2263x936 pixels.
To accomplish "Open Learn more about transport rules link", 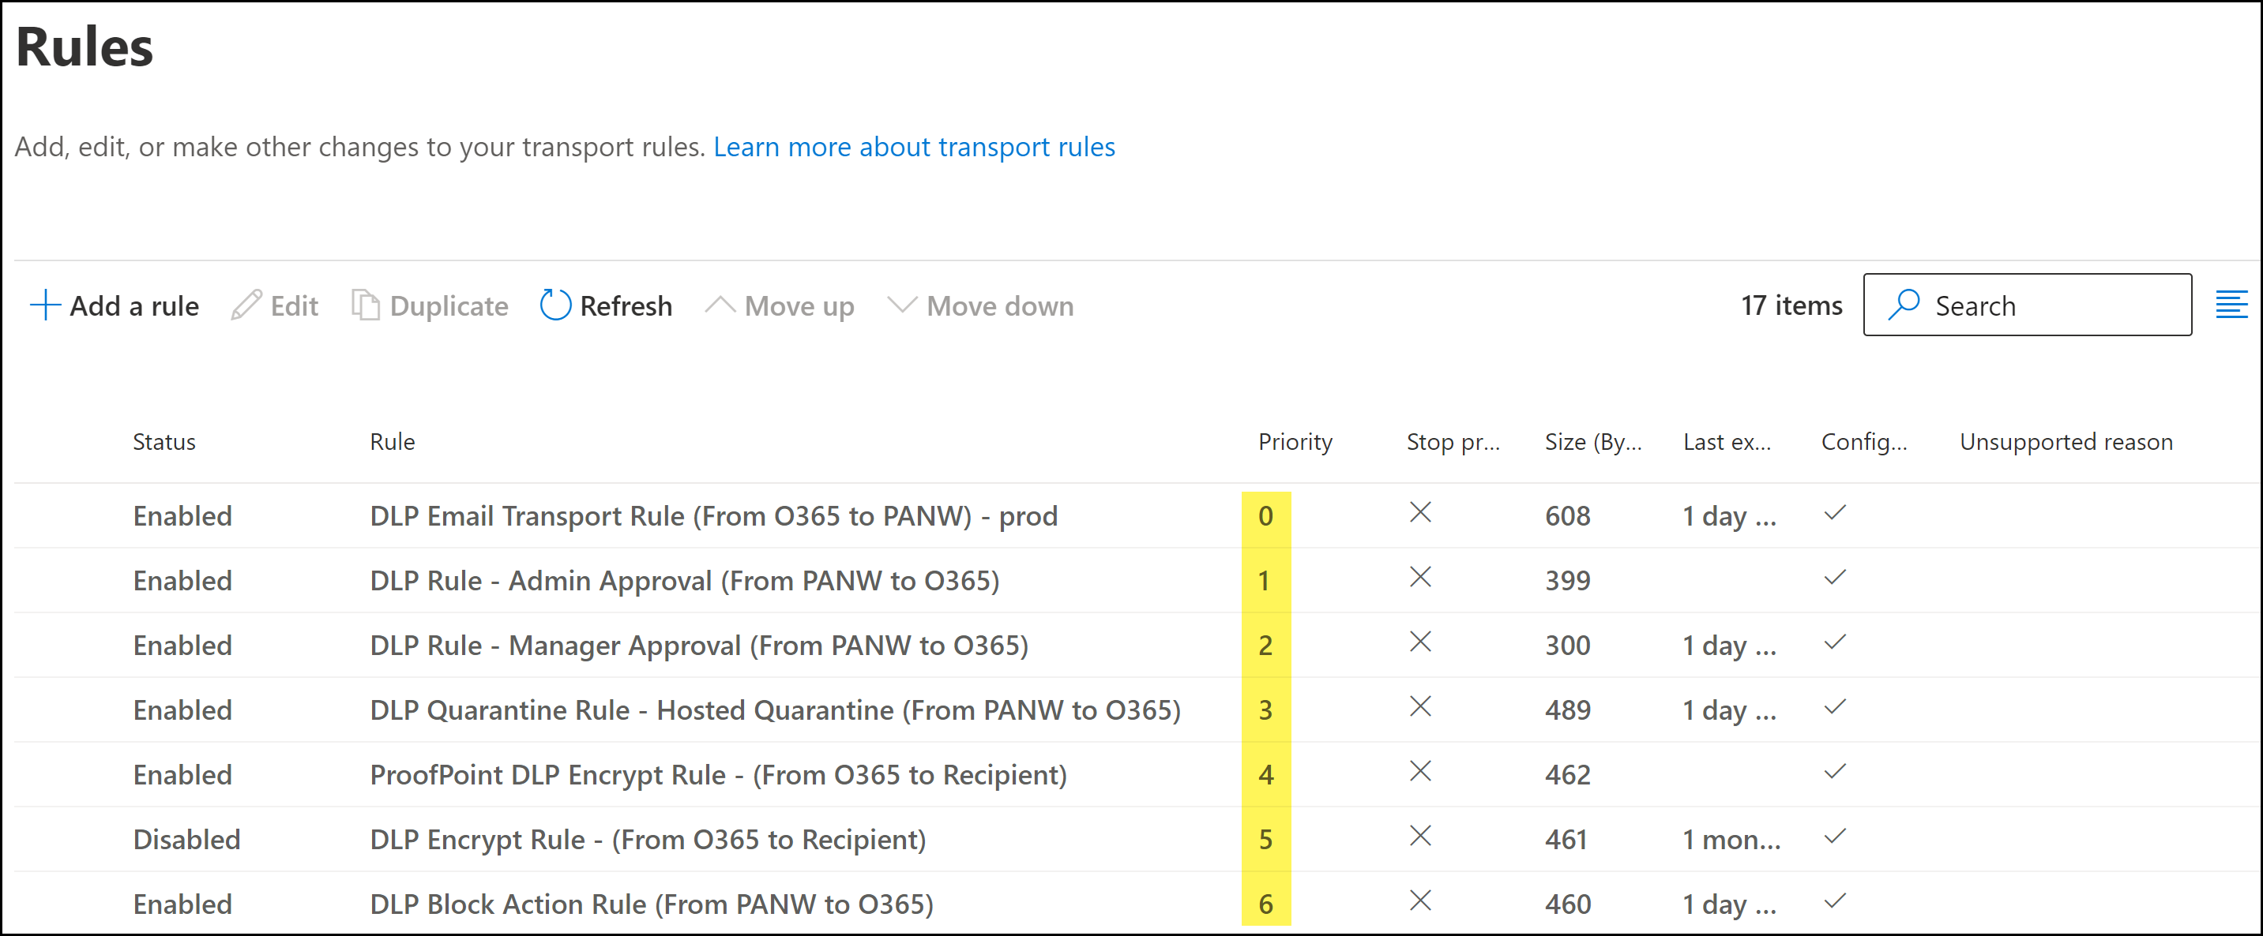I will coord(914,147).
